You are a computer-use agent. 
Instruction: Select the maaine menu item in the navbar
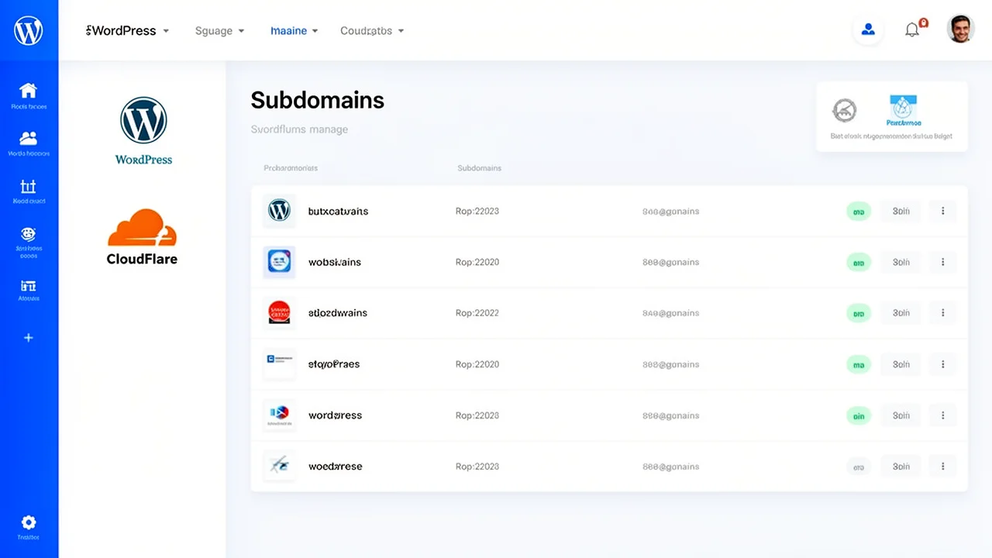tap(294, 30)
